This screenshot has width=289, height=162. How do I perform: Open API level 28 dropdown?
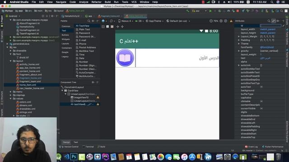tap(140, 21)
